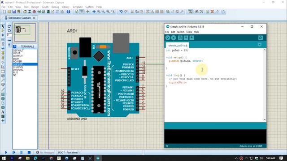Select OUTPUT in the terminals list
The width and height of the screenshot is (287, 161).
(25, 56)
